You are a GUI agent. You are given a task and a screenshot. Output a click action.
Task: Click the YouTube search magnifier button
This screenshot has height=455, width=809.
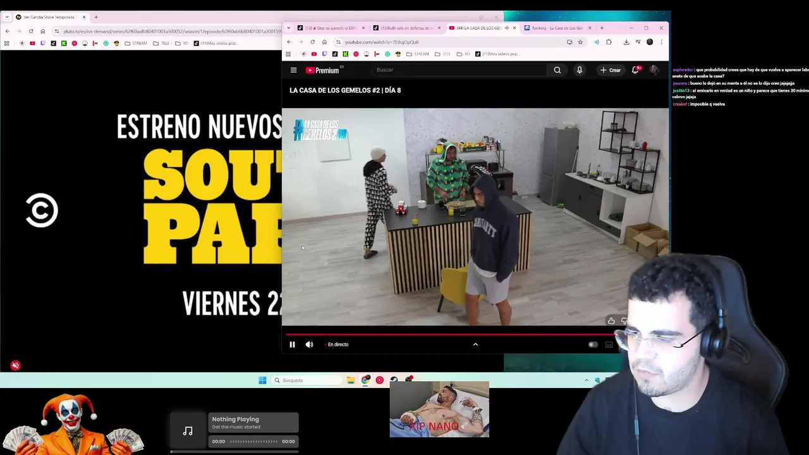557,70
